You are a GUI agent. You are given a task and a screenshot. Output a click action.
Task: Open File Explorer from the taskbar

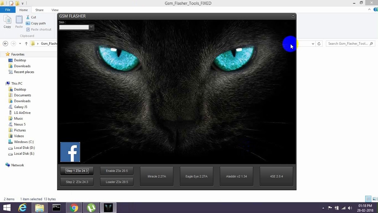[40, 207]
